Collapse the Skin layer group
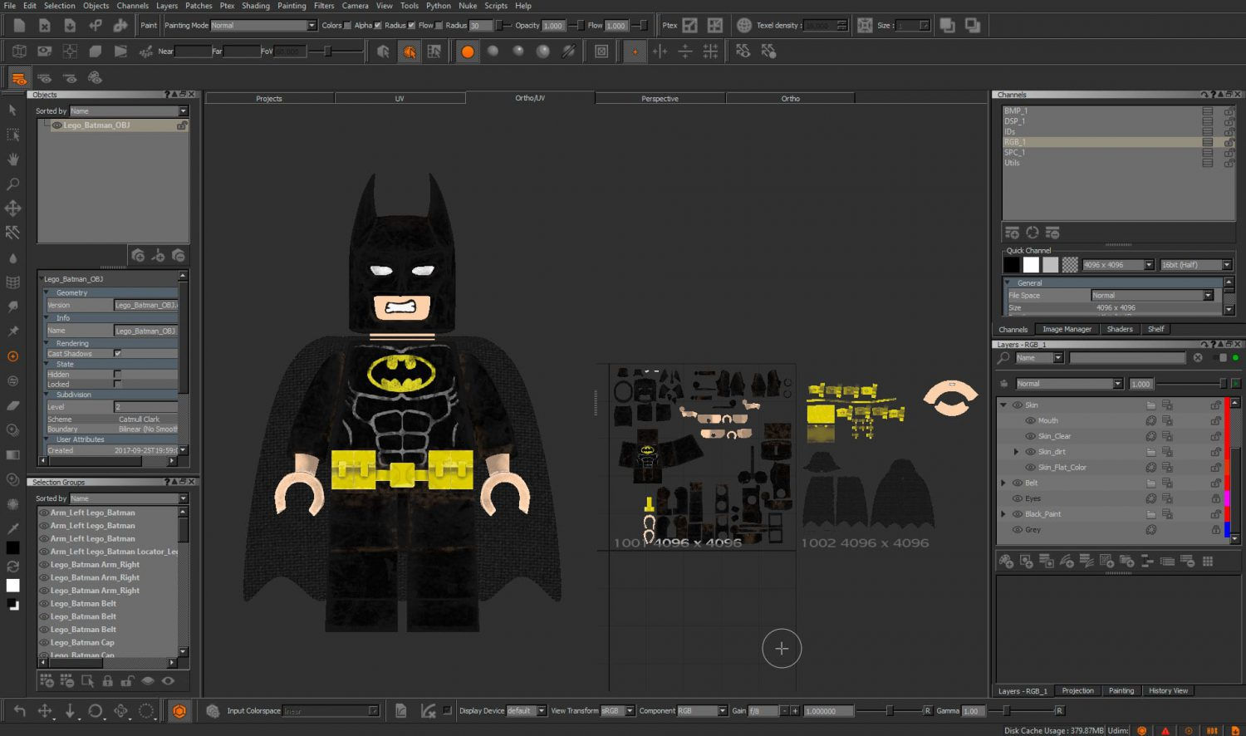This screenshot has height=736, width=1246. 1003,405
